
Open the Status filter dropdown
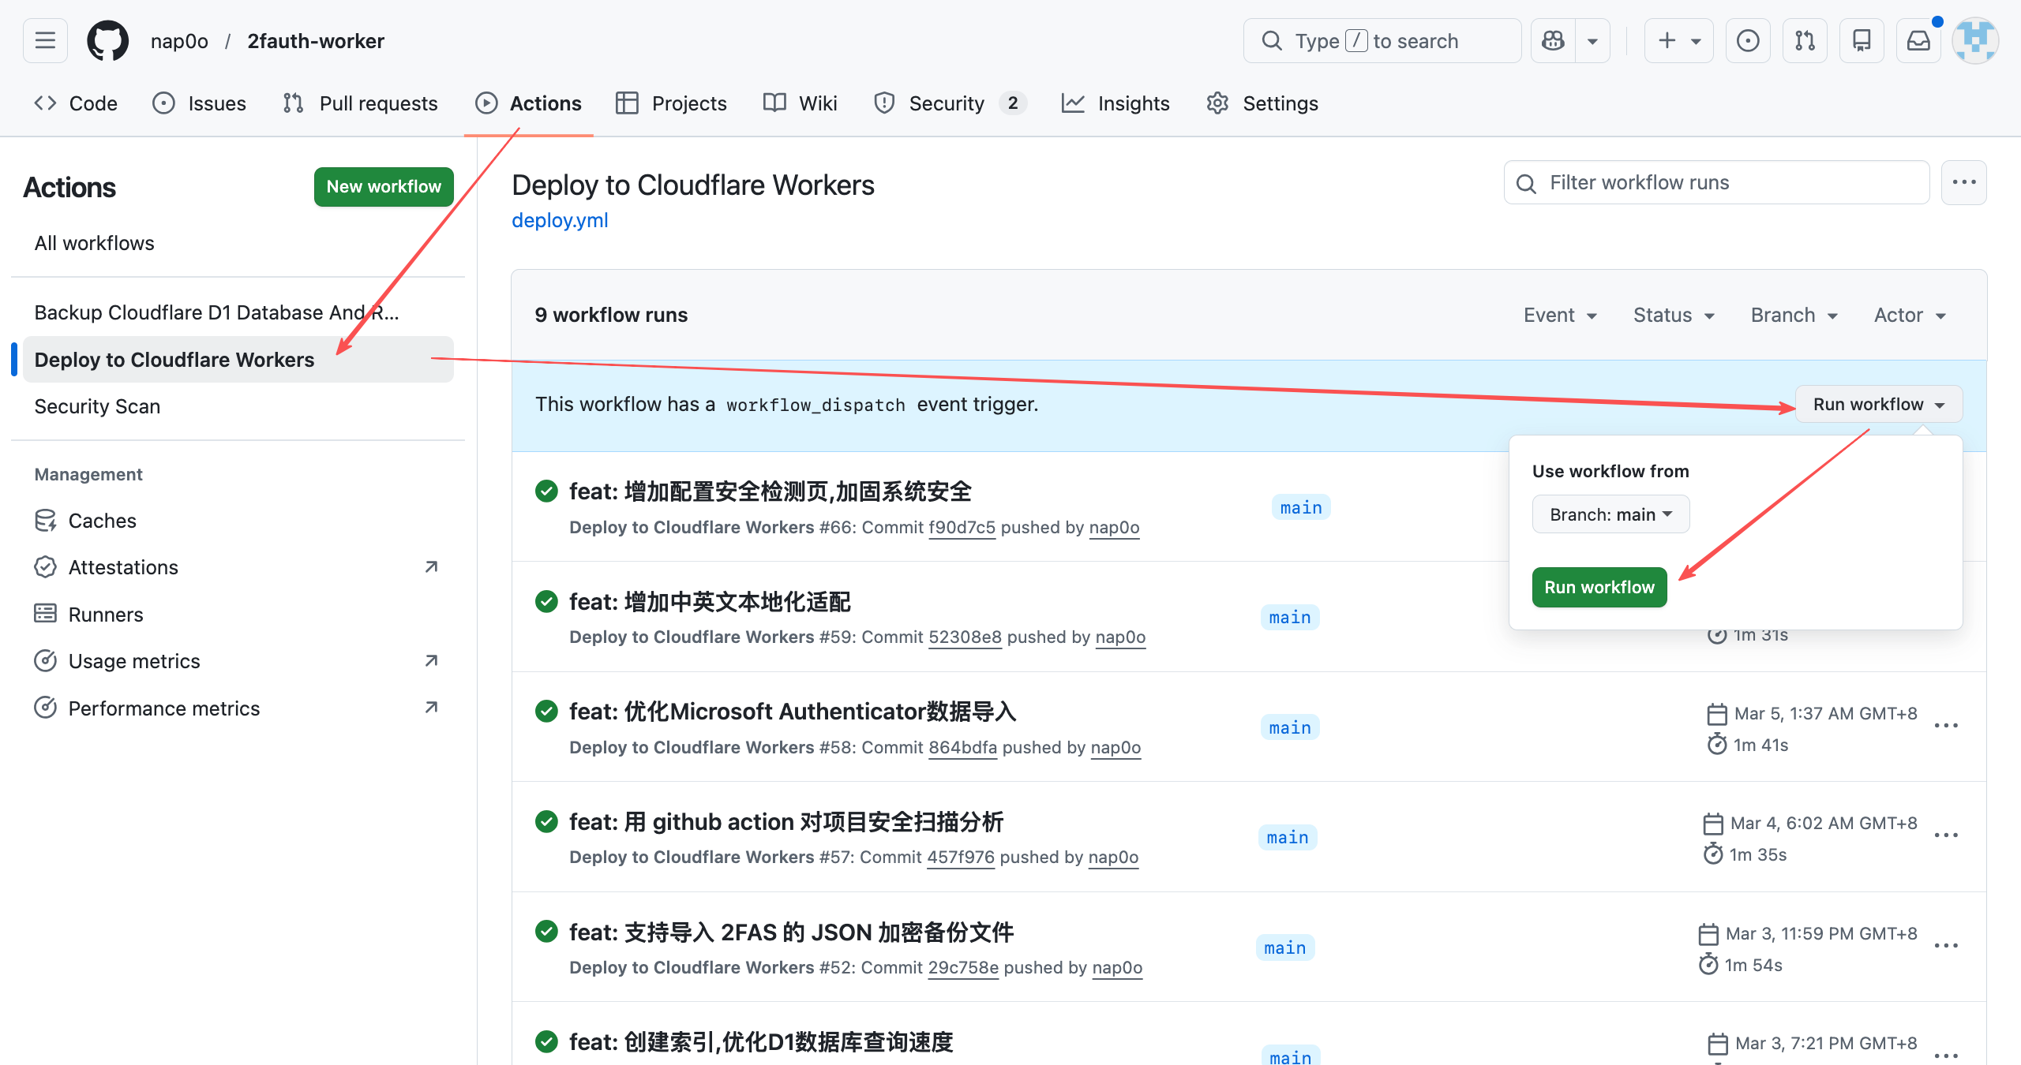pyautogui.click(x=1673, y=315)
